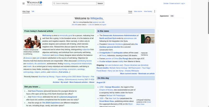Open the interpersonal relationships link
Image resolution: width=209 pixels, height=107 pixels.
(x=81, y=64)
